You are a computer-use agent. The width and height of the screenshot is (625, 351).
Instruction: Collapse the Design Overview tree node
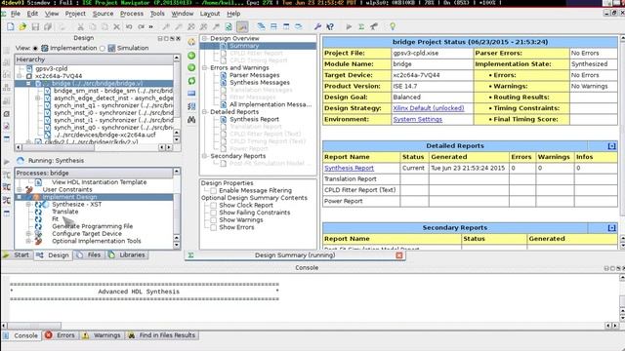[x=205, y=39]
